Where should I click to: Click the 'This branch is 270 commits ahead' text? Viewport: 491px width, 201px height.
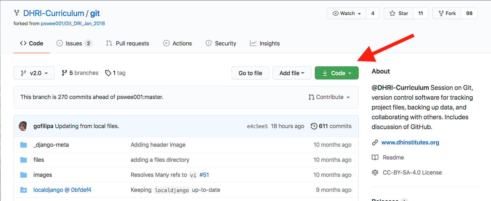92,97
